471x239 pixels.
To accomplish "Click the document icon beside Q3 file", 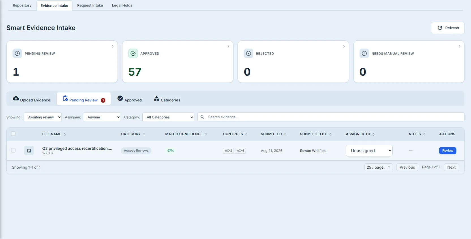I will click(x=29, y=151).
